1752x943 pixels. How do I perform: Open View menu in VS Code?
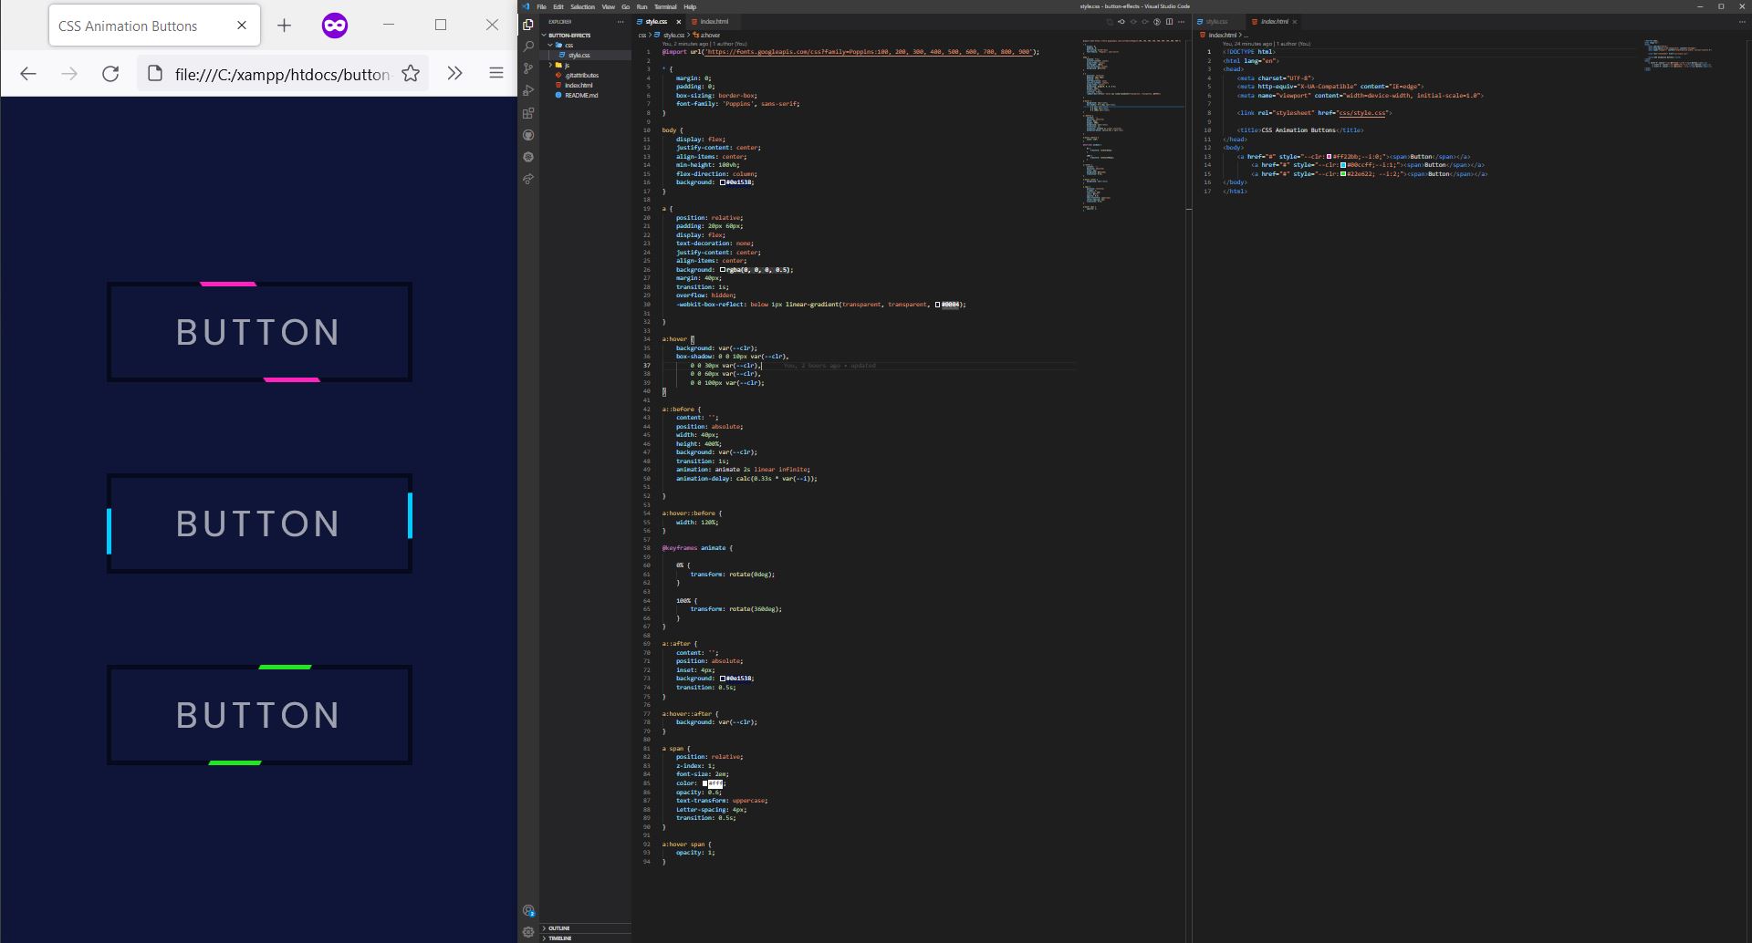click(x=609, y=6)
